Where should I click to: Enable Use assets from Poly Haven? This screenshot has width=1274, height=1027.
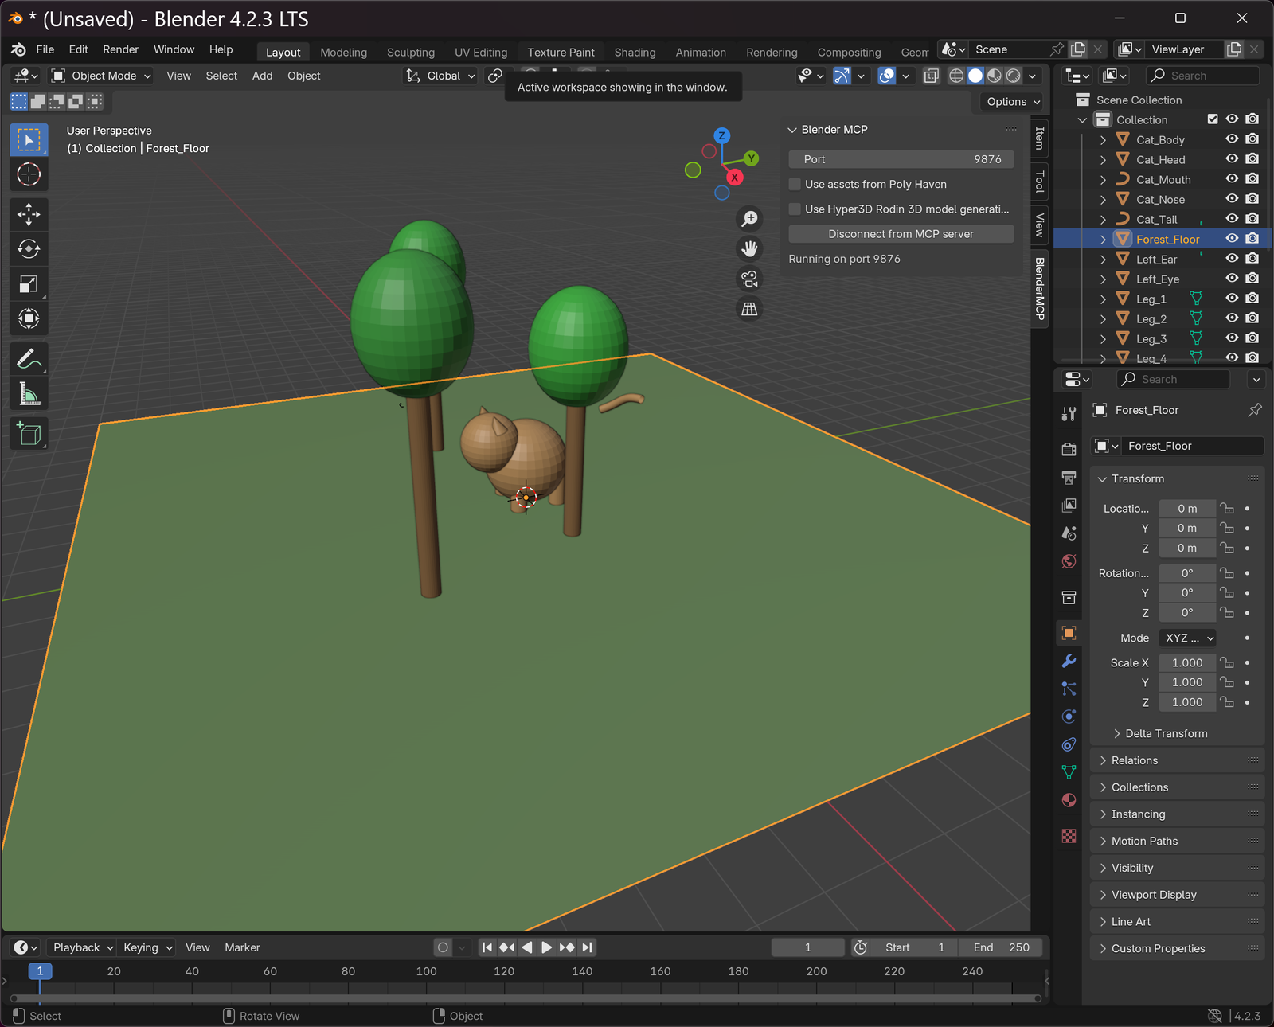point(795,184)
